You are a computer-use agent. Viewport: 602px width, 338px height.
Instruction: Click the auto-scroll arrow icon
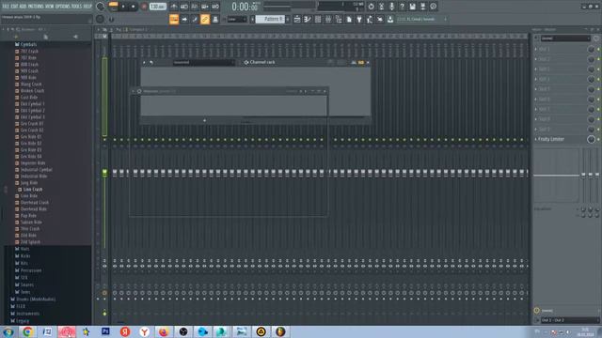click(184, 19)
